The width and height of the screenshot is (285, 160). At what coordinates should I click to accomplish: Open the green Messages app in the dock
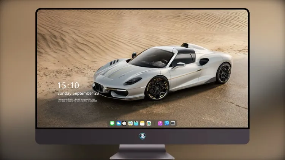tap(112, 123)
